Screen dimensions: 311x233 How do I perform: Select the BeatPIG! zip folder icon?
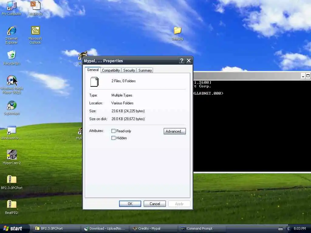click(12, 207)
